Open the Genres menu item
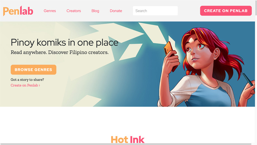This screenshot has width=257, height=145. (x=50, y=11)
